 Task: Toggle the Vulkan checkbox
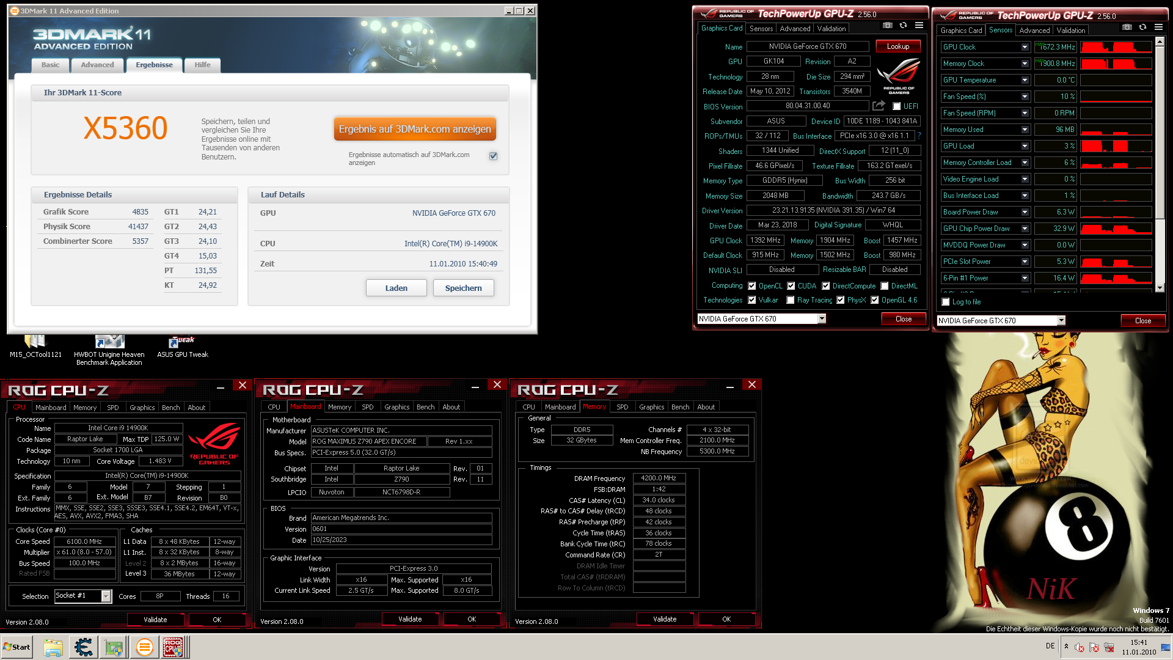click(x=752, y=300)
